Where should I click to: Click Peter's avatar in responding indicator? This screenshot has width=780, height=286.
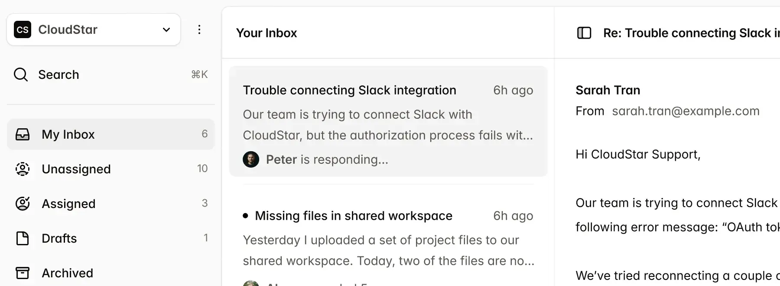tap(251, 159)
